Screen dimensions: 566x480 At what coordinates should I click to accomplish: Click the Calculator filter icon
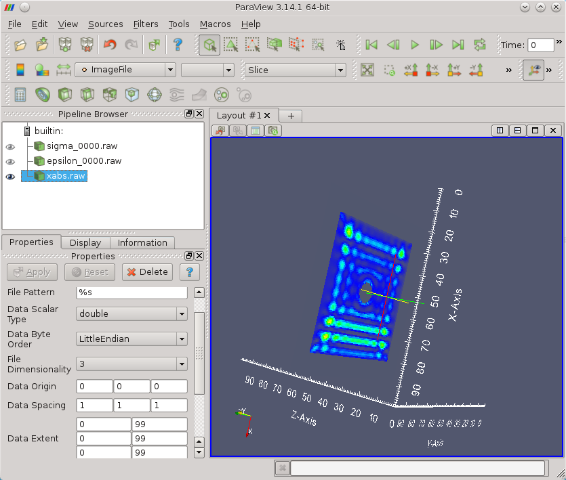[20, 94]
